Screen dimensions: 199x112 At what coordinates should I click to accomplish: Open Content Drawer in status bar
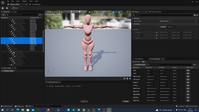point(7,106)
